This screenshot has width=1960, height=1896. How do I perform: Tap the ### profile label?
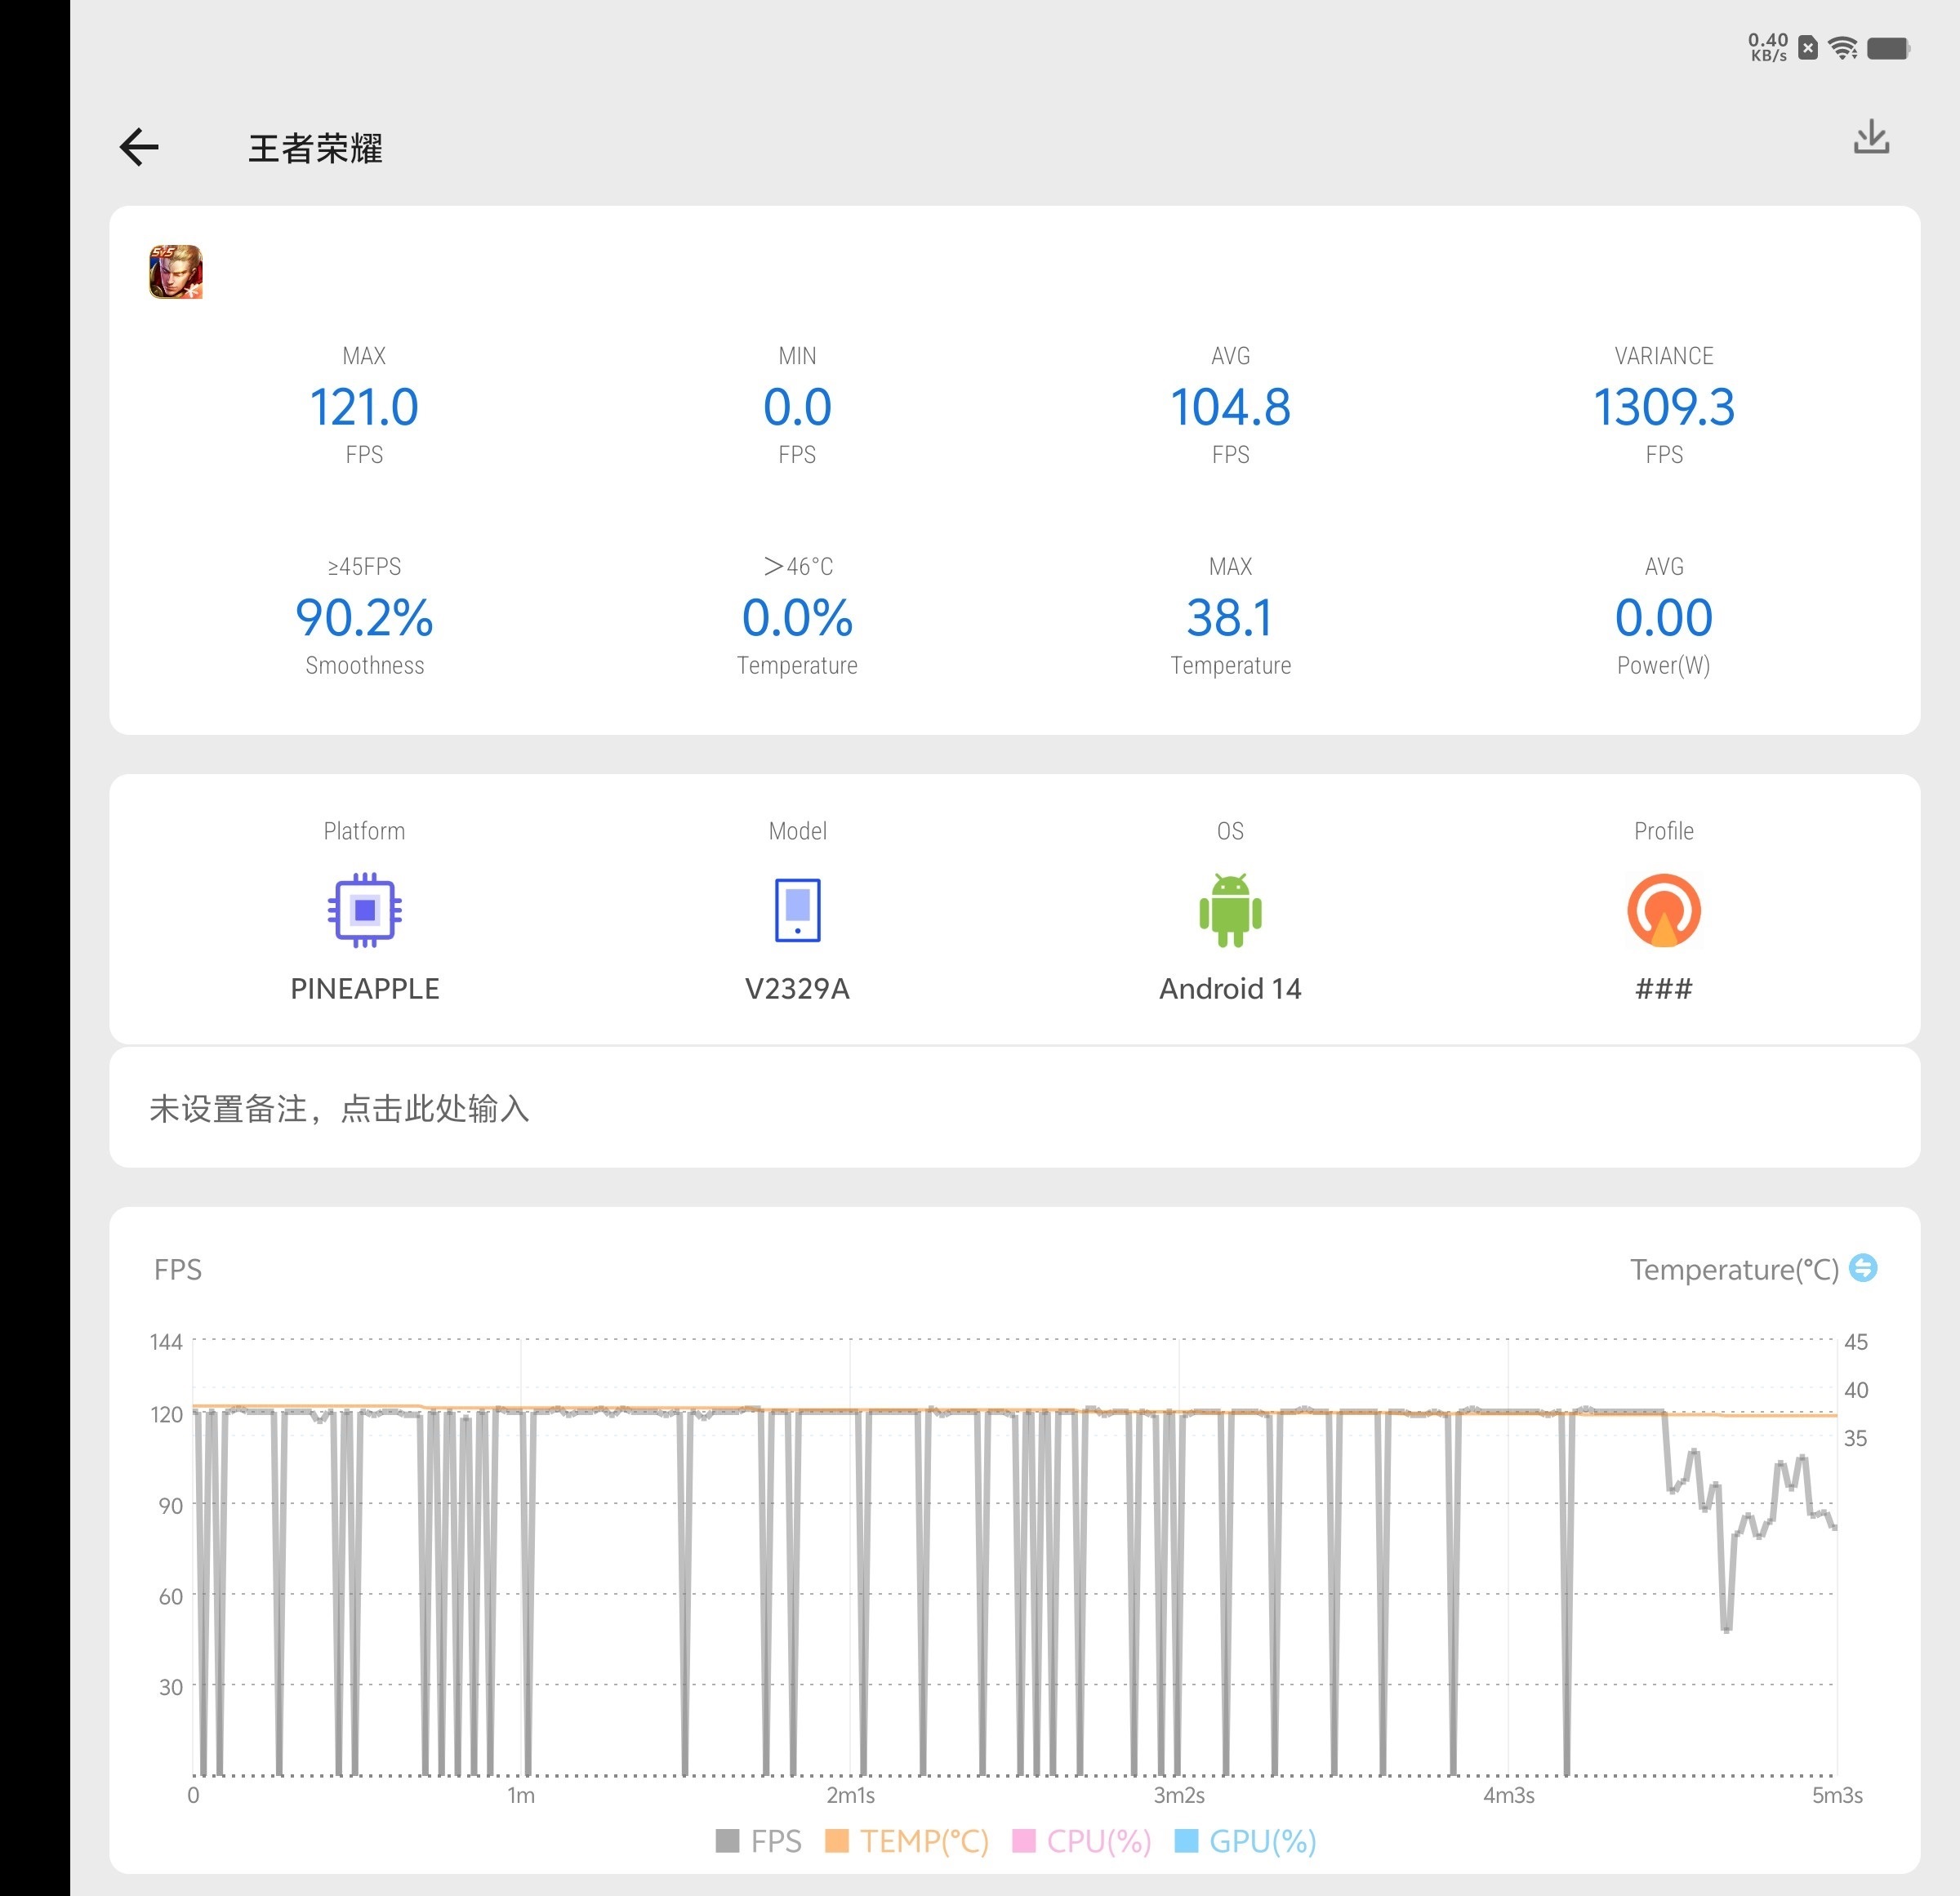[1664, 988]
